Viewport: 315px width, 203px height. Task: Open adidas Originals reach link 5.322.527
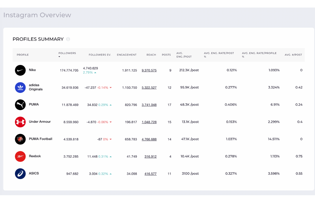pos(149,88)
